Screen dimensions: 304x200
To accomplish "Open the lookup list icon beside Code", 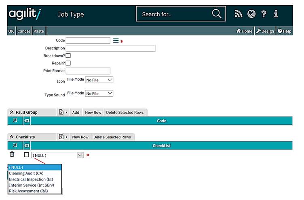I will coord(116,40).
